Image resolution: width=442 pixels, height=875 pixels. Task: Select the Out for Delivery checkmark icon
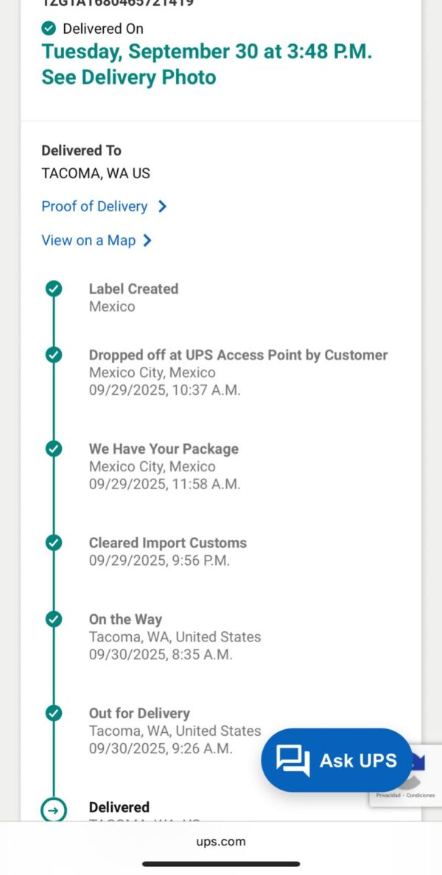pyautogui.click(x=54, y=714)
